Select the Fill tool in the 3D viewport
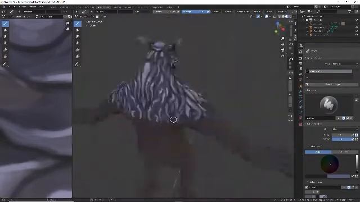 click(78, 49)
